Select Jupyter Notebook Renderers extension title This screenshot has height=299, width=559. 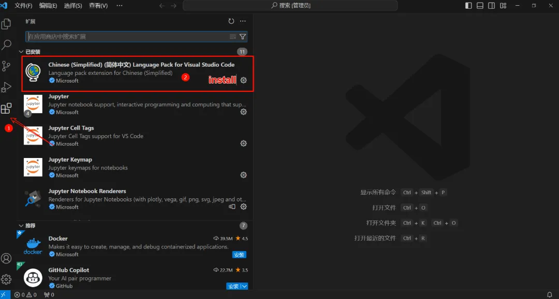click(87, 191)
